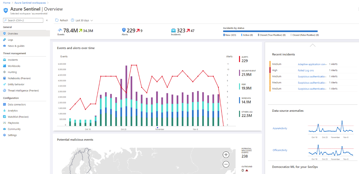Click the Hunting target icon
The height and width of the screenshot is (174, 359).
pos(5,72)
